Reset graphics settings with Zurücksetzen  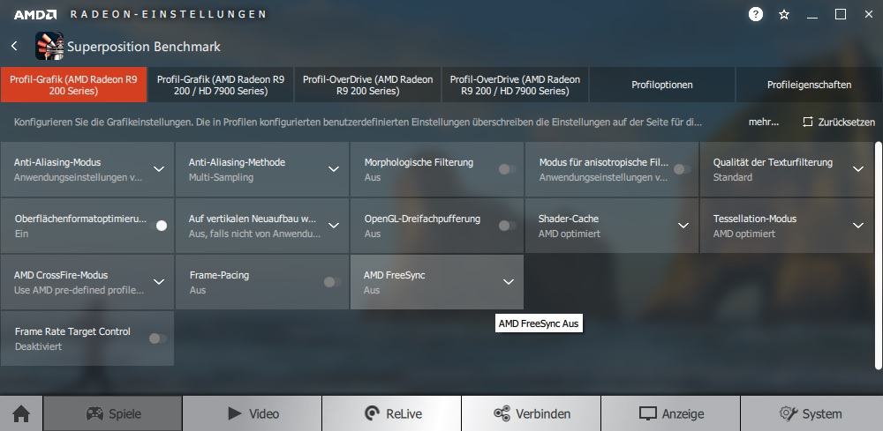click(839, 122)
